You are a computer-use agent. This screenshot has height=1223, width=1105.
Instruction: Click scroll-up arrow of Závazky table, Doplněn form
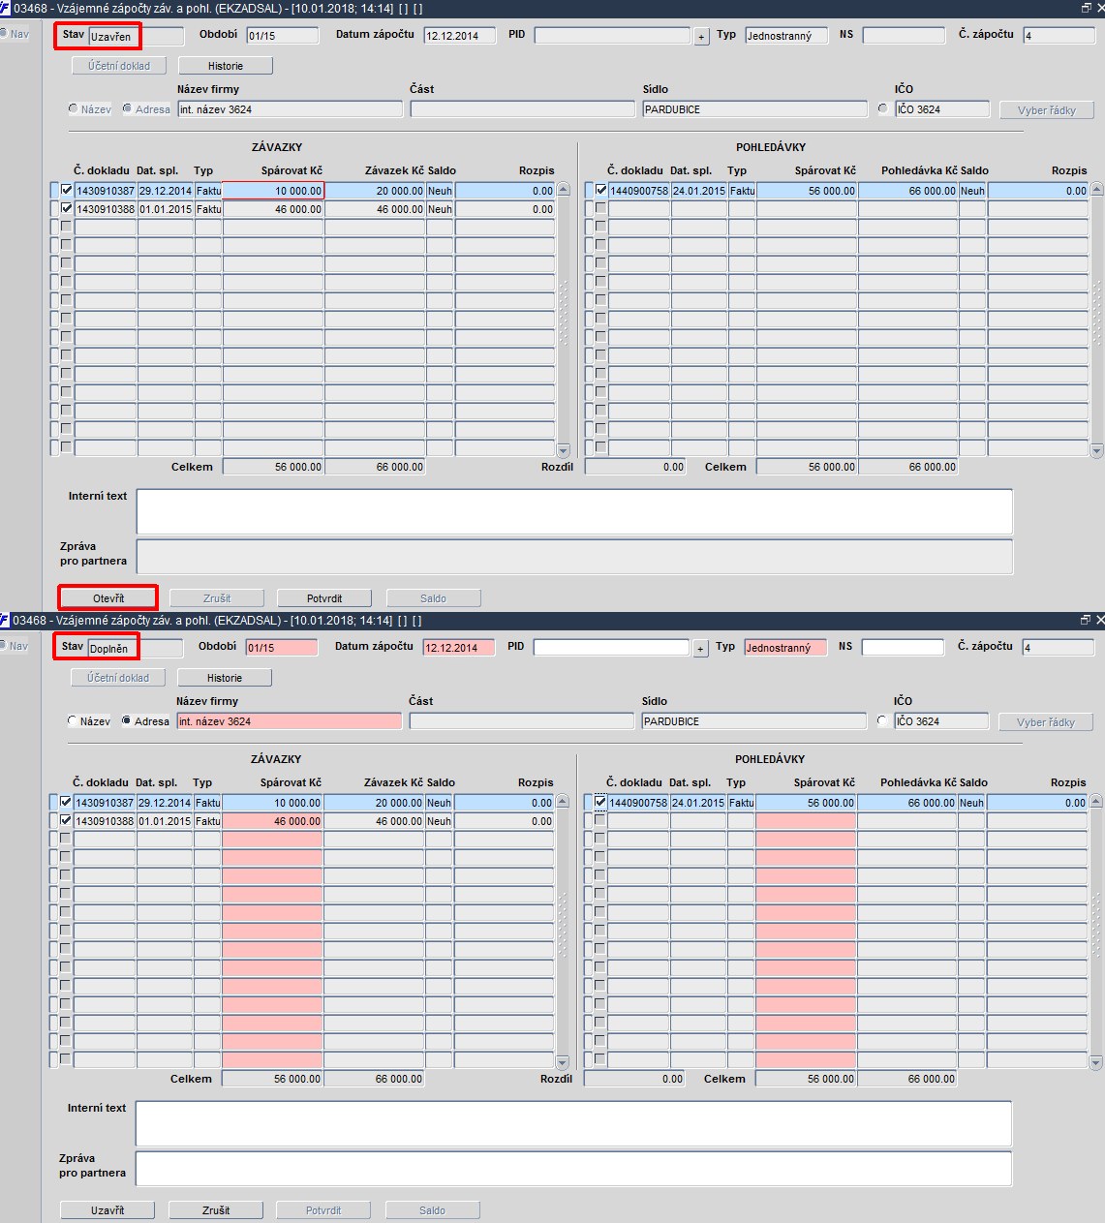[x=563, y=802]
